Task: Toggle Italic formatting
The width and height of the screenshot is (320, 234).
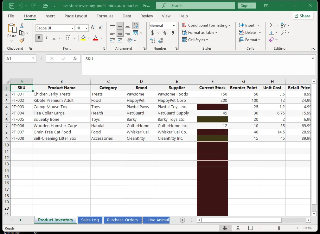Action: (x=47, y=38)
